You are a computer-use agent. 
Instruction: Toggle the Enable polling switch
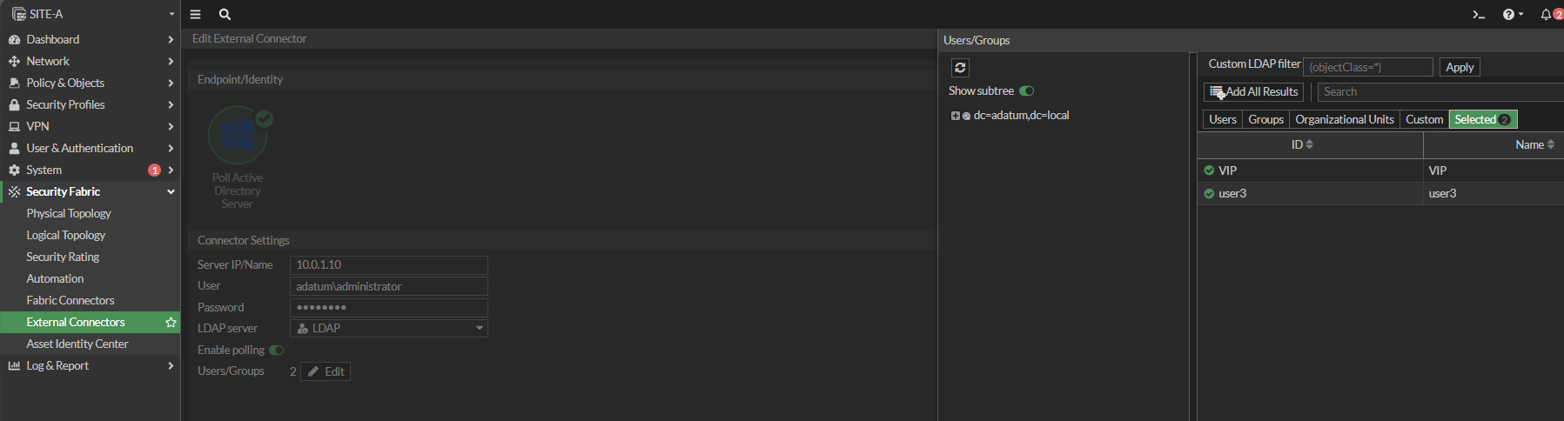tap(276, 350)
